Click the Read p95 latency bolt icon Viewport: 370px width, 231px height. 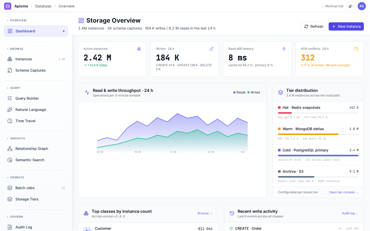pyautogui.click(x=284, y=49)
